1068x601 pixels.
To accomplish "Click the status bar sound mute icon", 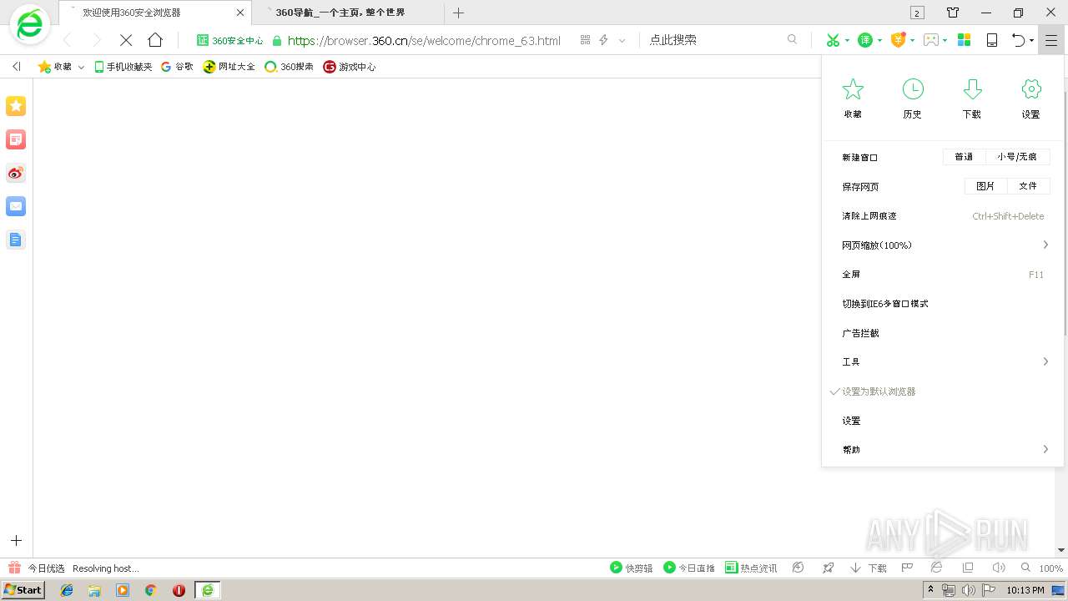I will click(998, 568).
